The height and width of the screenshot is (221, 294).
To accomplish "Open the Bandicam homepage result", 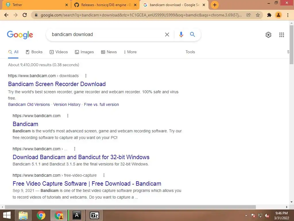I will click(26, 124).
